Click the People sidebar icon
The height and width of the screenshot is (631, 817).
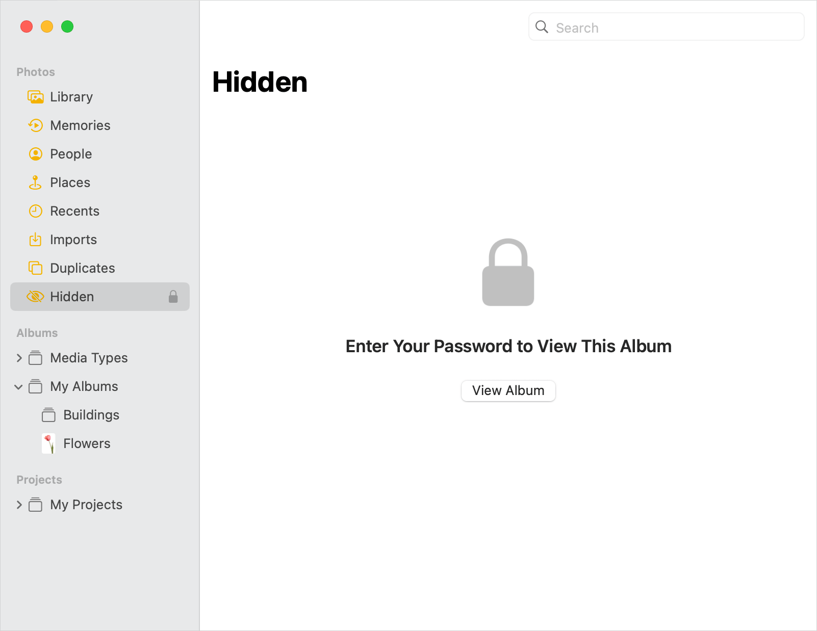[x=35, y=154]
